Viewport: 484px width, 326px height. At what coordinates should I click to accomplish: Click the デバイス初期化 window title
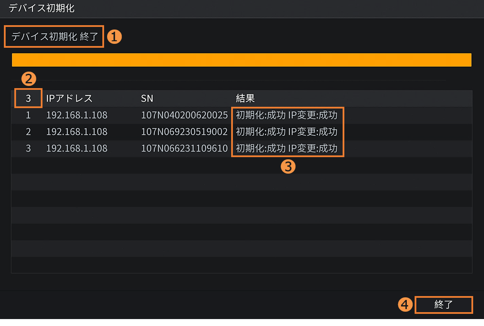click(41, 9)
